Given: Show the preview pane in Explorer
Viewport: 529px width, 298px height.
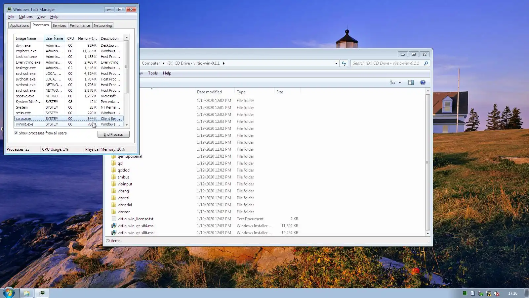Looking at the screenshot, I should pos(411,82).
